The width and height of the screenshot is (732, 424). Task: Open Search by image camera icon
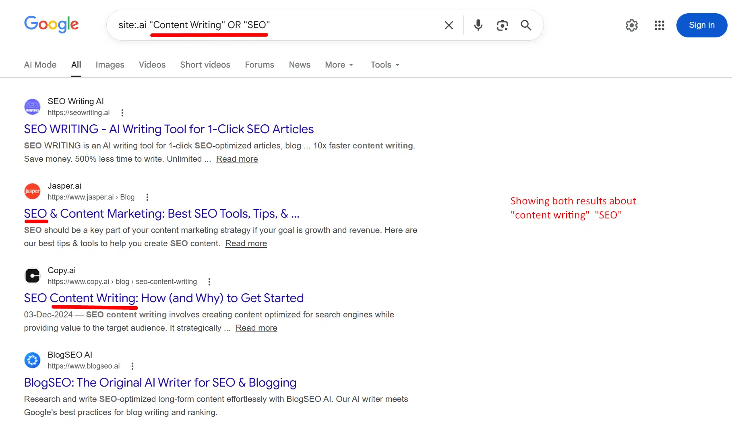[502, 25]
